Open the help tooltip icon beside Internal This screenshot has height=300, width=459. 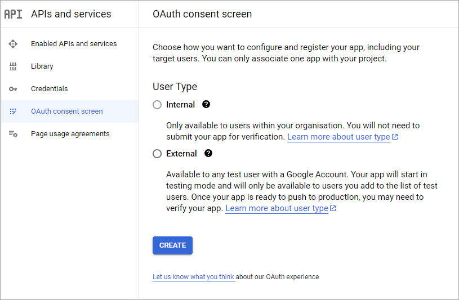coord(206,104)
